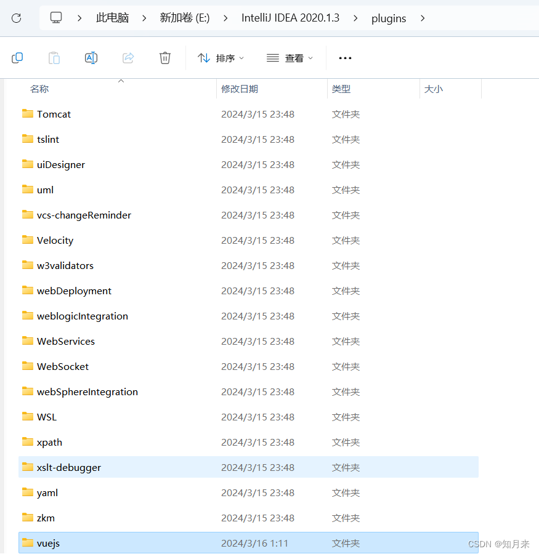
Task: Click the yaml folder icon
Action: click(x=28, y=492)
